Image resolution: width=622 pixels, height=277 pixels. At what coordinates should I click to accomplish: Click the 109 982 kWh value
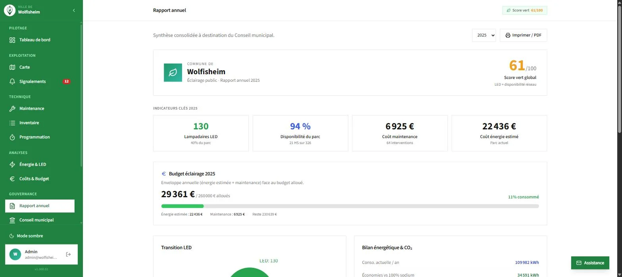527,262
